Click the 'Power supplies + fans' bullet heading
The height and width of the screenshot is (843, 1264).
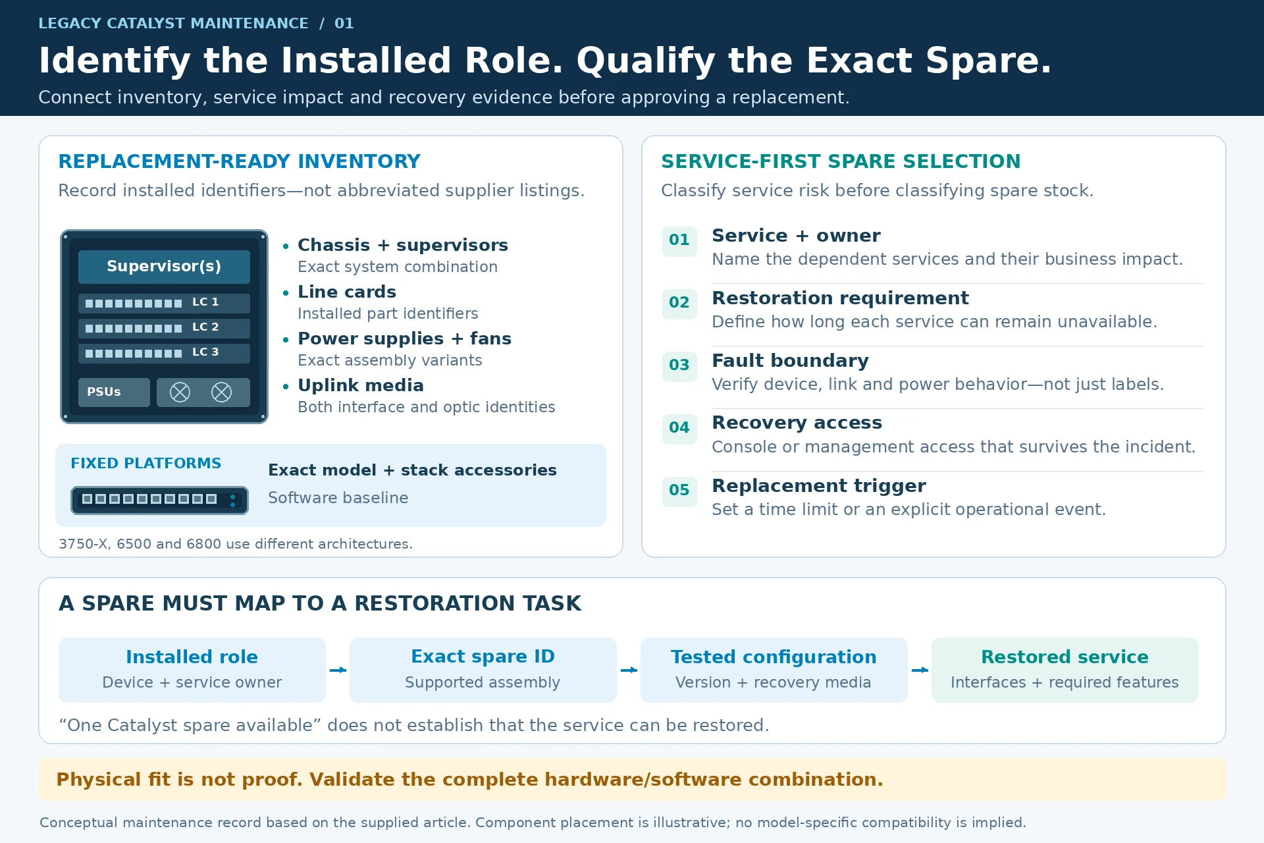404,339
